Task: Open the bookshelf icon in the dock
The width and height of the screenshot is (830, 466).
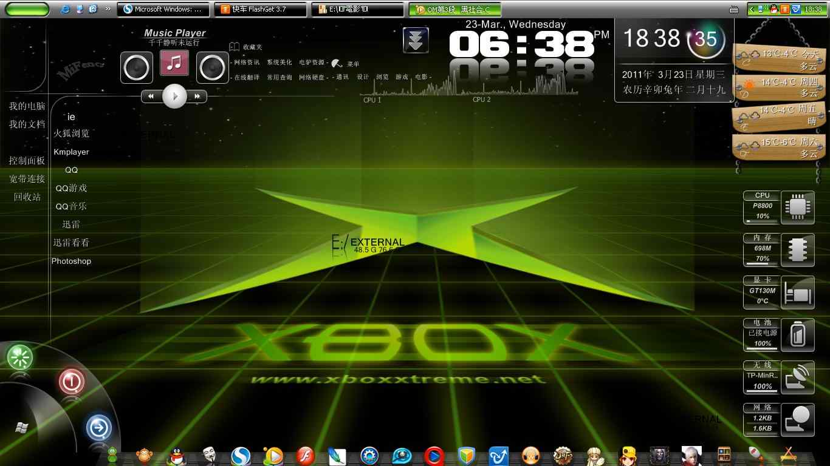Action: (724, 456)
